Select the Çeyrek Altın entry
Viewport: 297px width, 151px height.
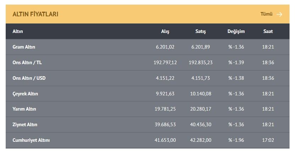[148, 94]
